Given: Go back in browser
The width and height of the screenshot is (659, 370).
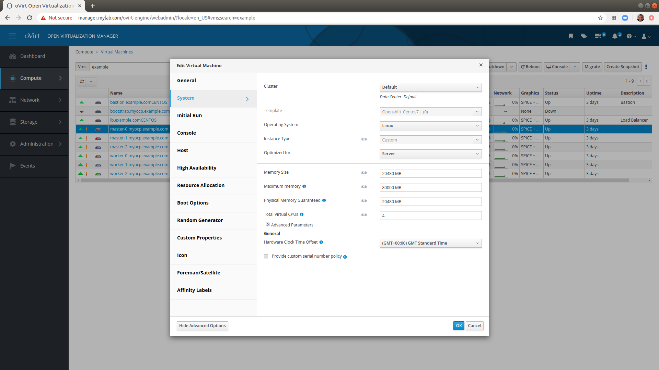Looking at the screenshot, I should point(8,18).
